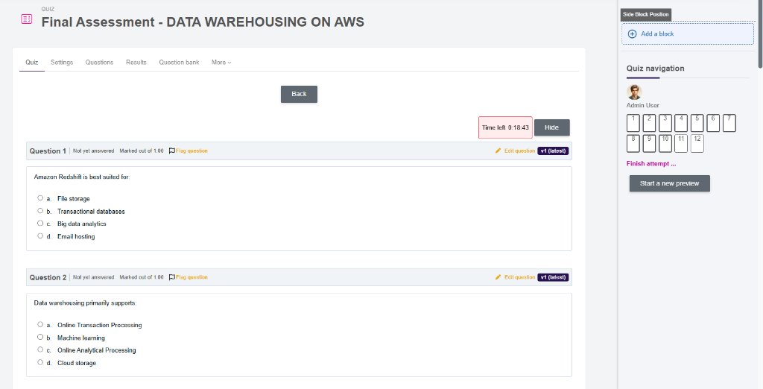This screenshot has height=389, width=763.
Task: Click the Back button
Action: [x=299, y=94]
